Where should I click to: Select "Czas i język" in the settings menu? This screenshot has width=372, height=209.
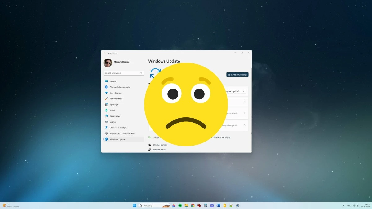tap(115, 116)
